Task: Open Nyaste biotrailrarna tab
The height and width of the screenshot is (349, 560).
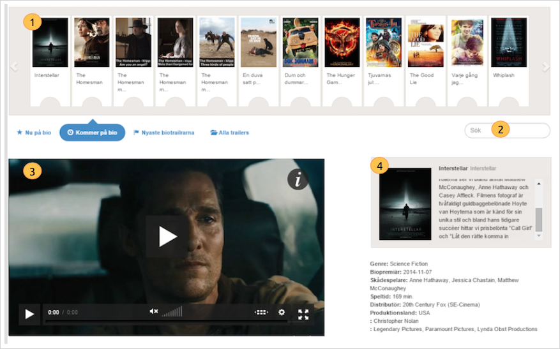Action: click(164, 133)
